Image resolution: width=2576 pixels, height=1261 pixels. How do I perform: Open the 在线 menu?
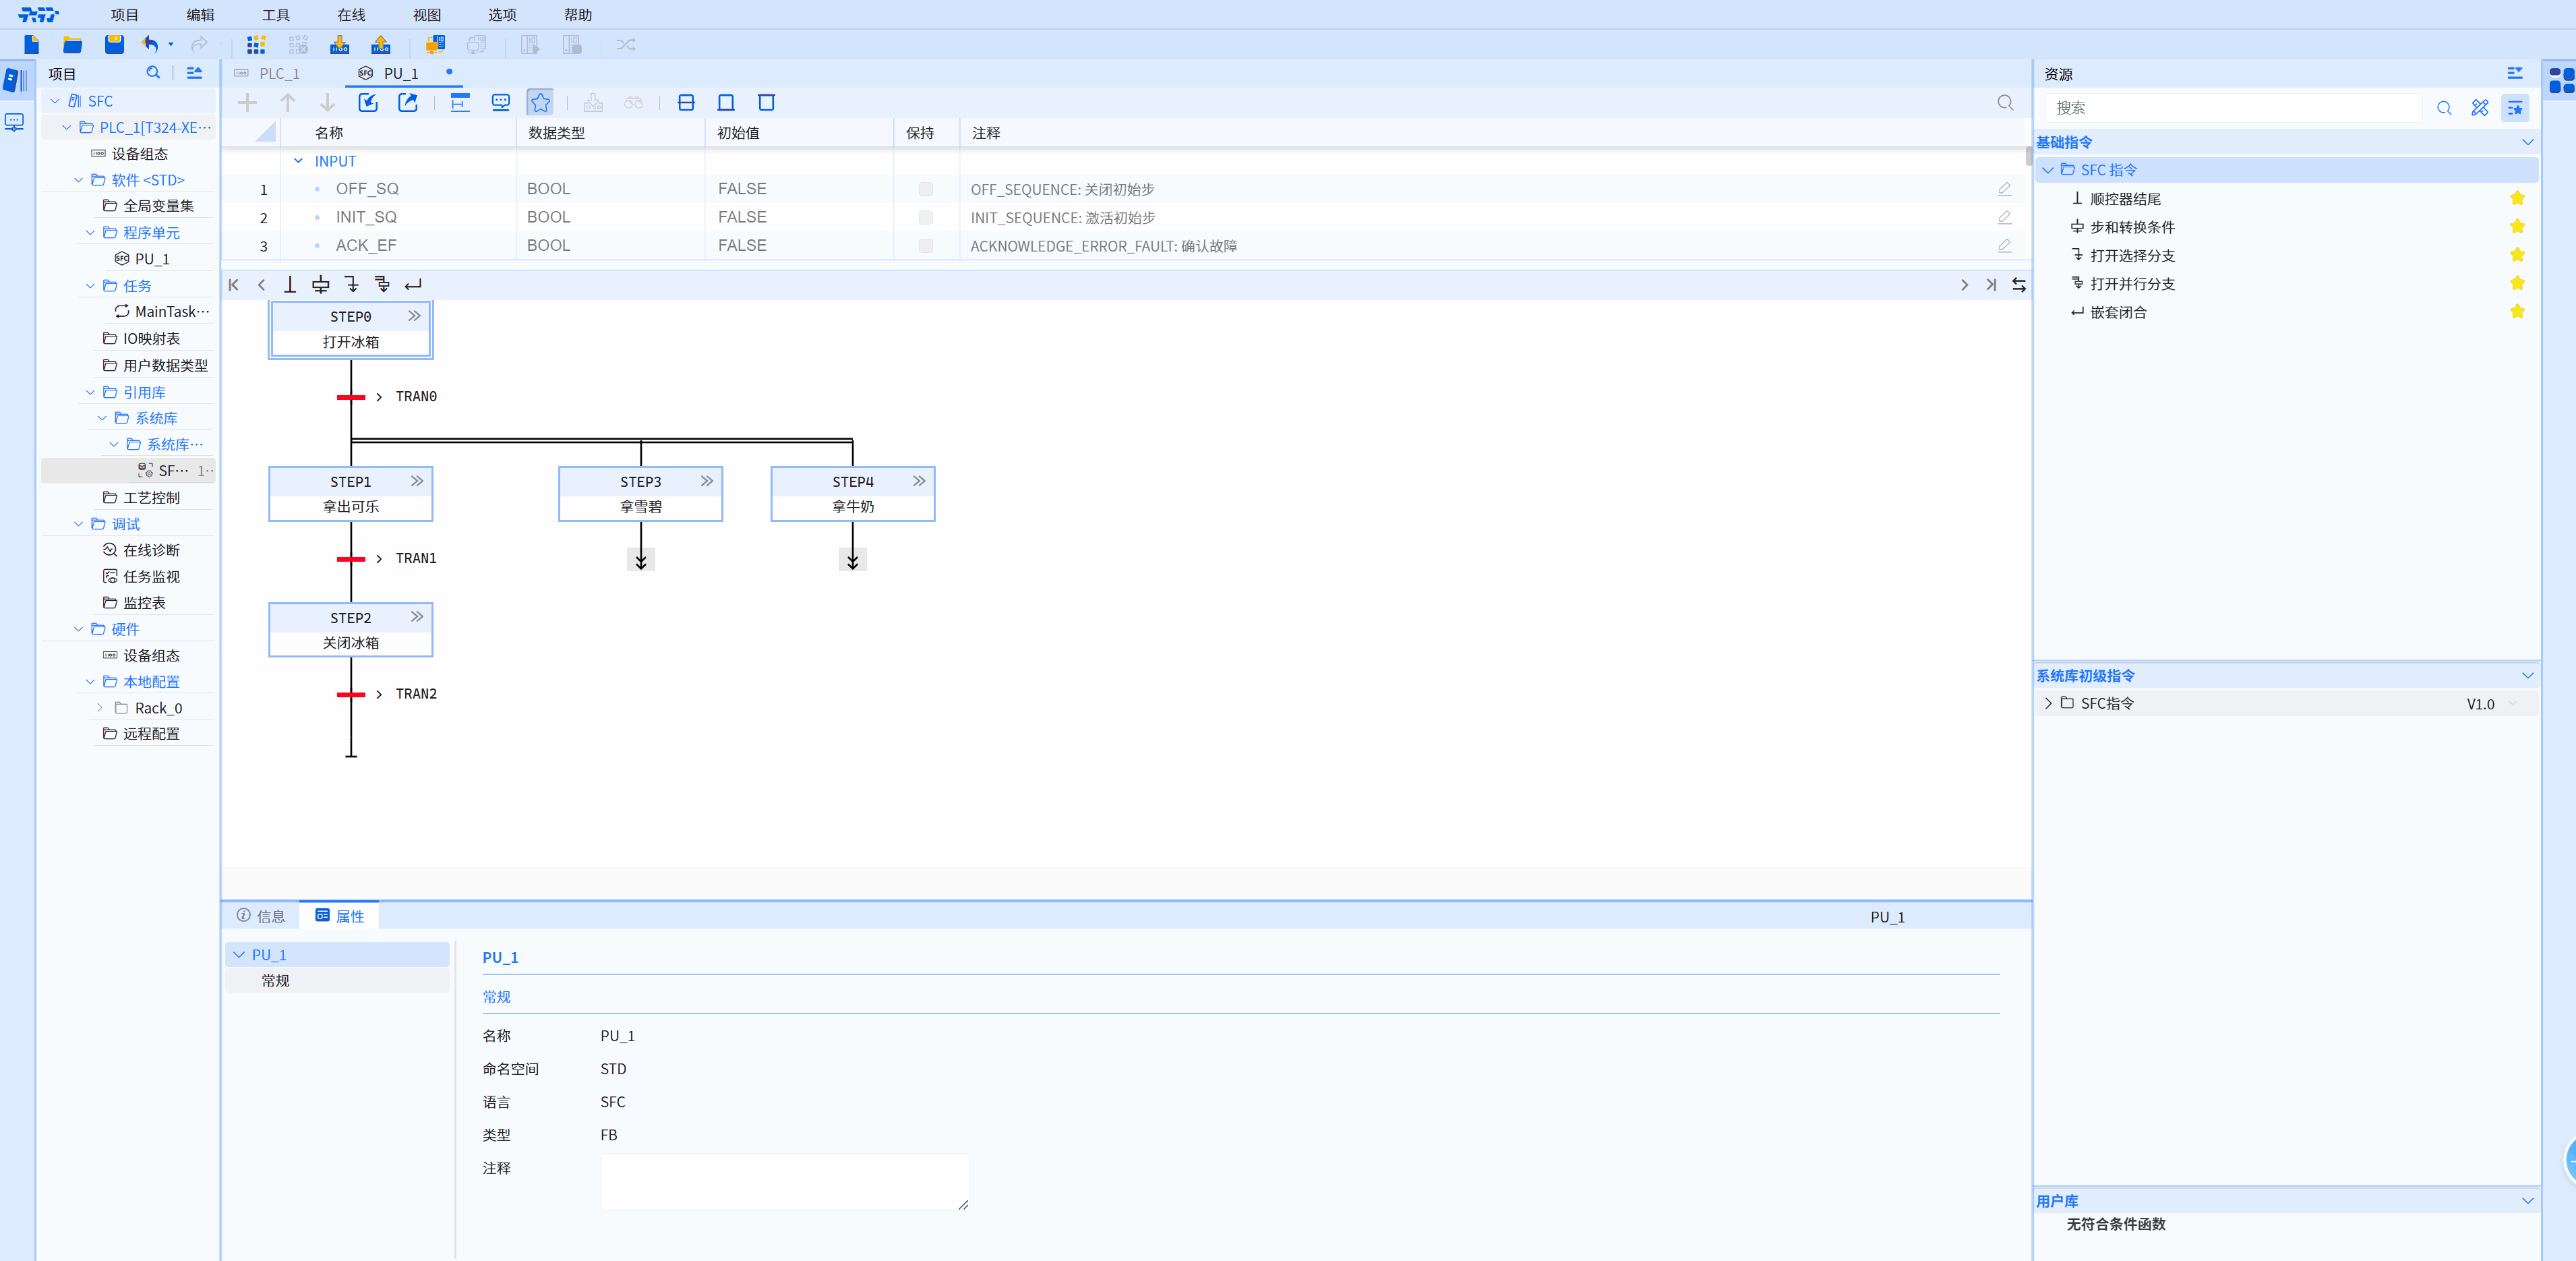coord(351,15)
